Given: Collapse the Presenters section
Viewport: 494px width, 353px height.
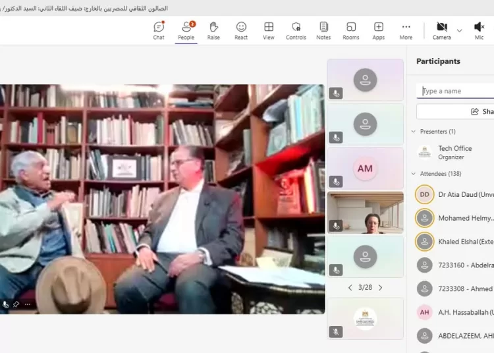Looking at the screenshot, I should (414, 131).
